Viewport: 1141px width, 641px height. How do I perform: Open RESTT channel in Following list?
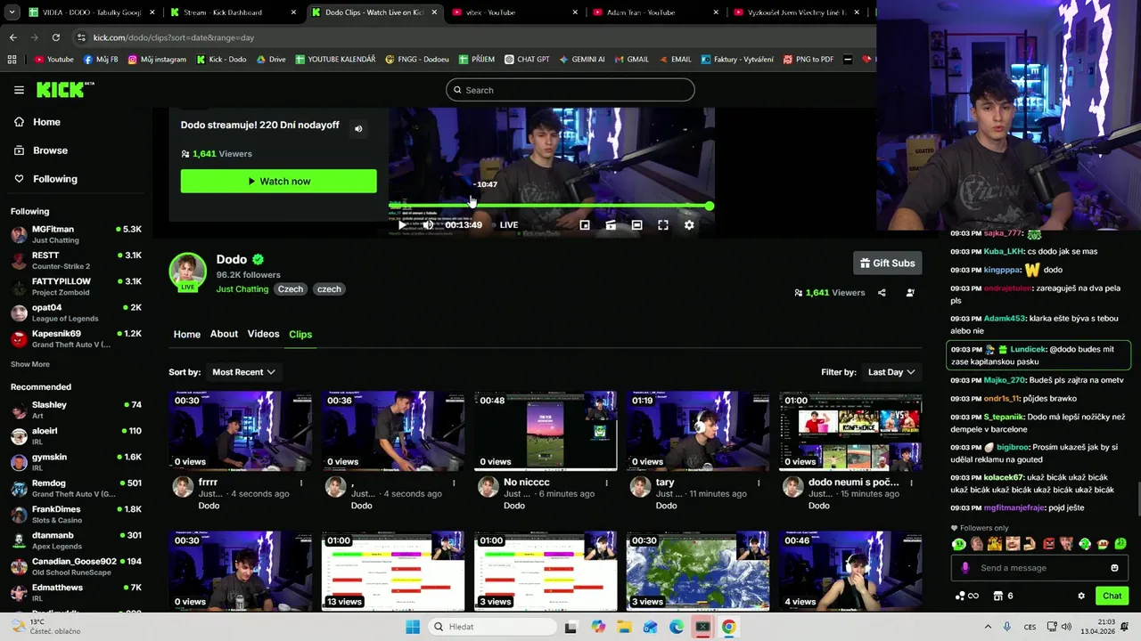(76, 260)
